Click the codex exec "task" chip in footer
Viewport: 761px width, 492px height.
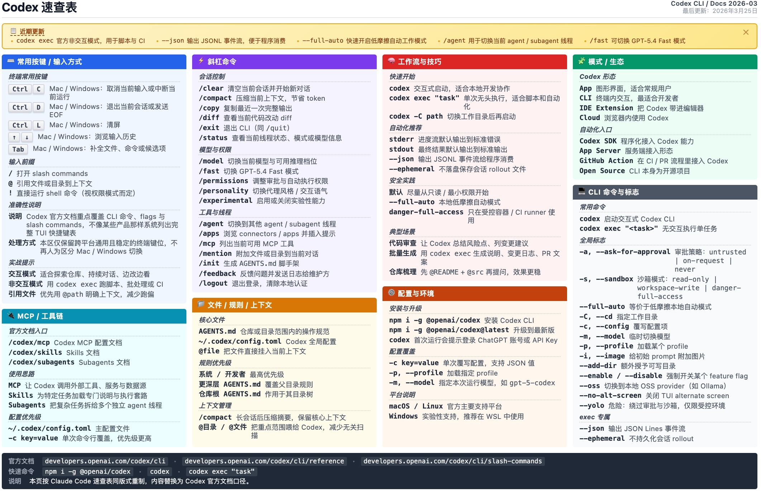222,472
